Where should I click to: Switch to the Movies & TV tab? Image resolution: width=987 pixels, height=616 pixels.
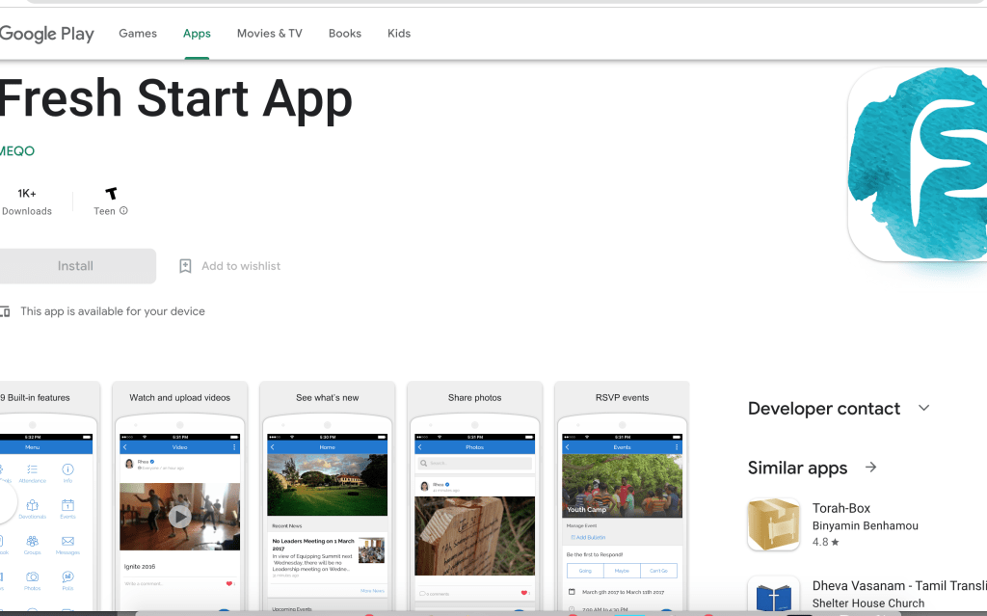270,34
